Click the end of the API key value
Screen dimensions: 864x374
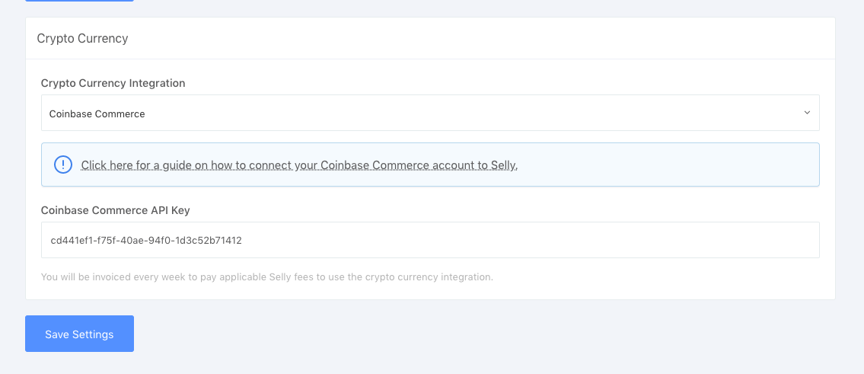coord(241,241)
